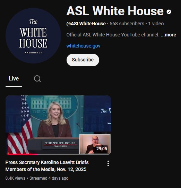Click the @ASLWhiteHouse handle text
This screenshot has width=181, height=188.
(86, 24)
